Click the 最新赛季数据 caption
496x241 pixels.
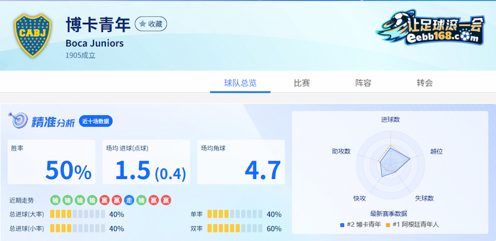click(389, 214)
